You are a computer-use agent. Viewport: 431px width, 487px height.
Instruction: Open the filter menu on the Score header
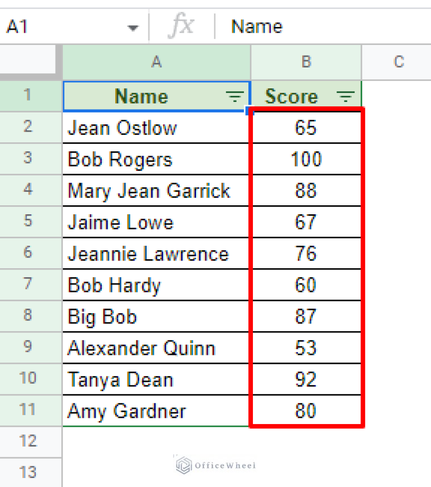click(x=345, y=96)
